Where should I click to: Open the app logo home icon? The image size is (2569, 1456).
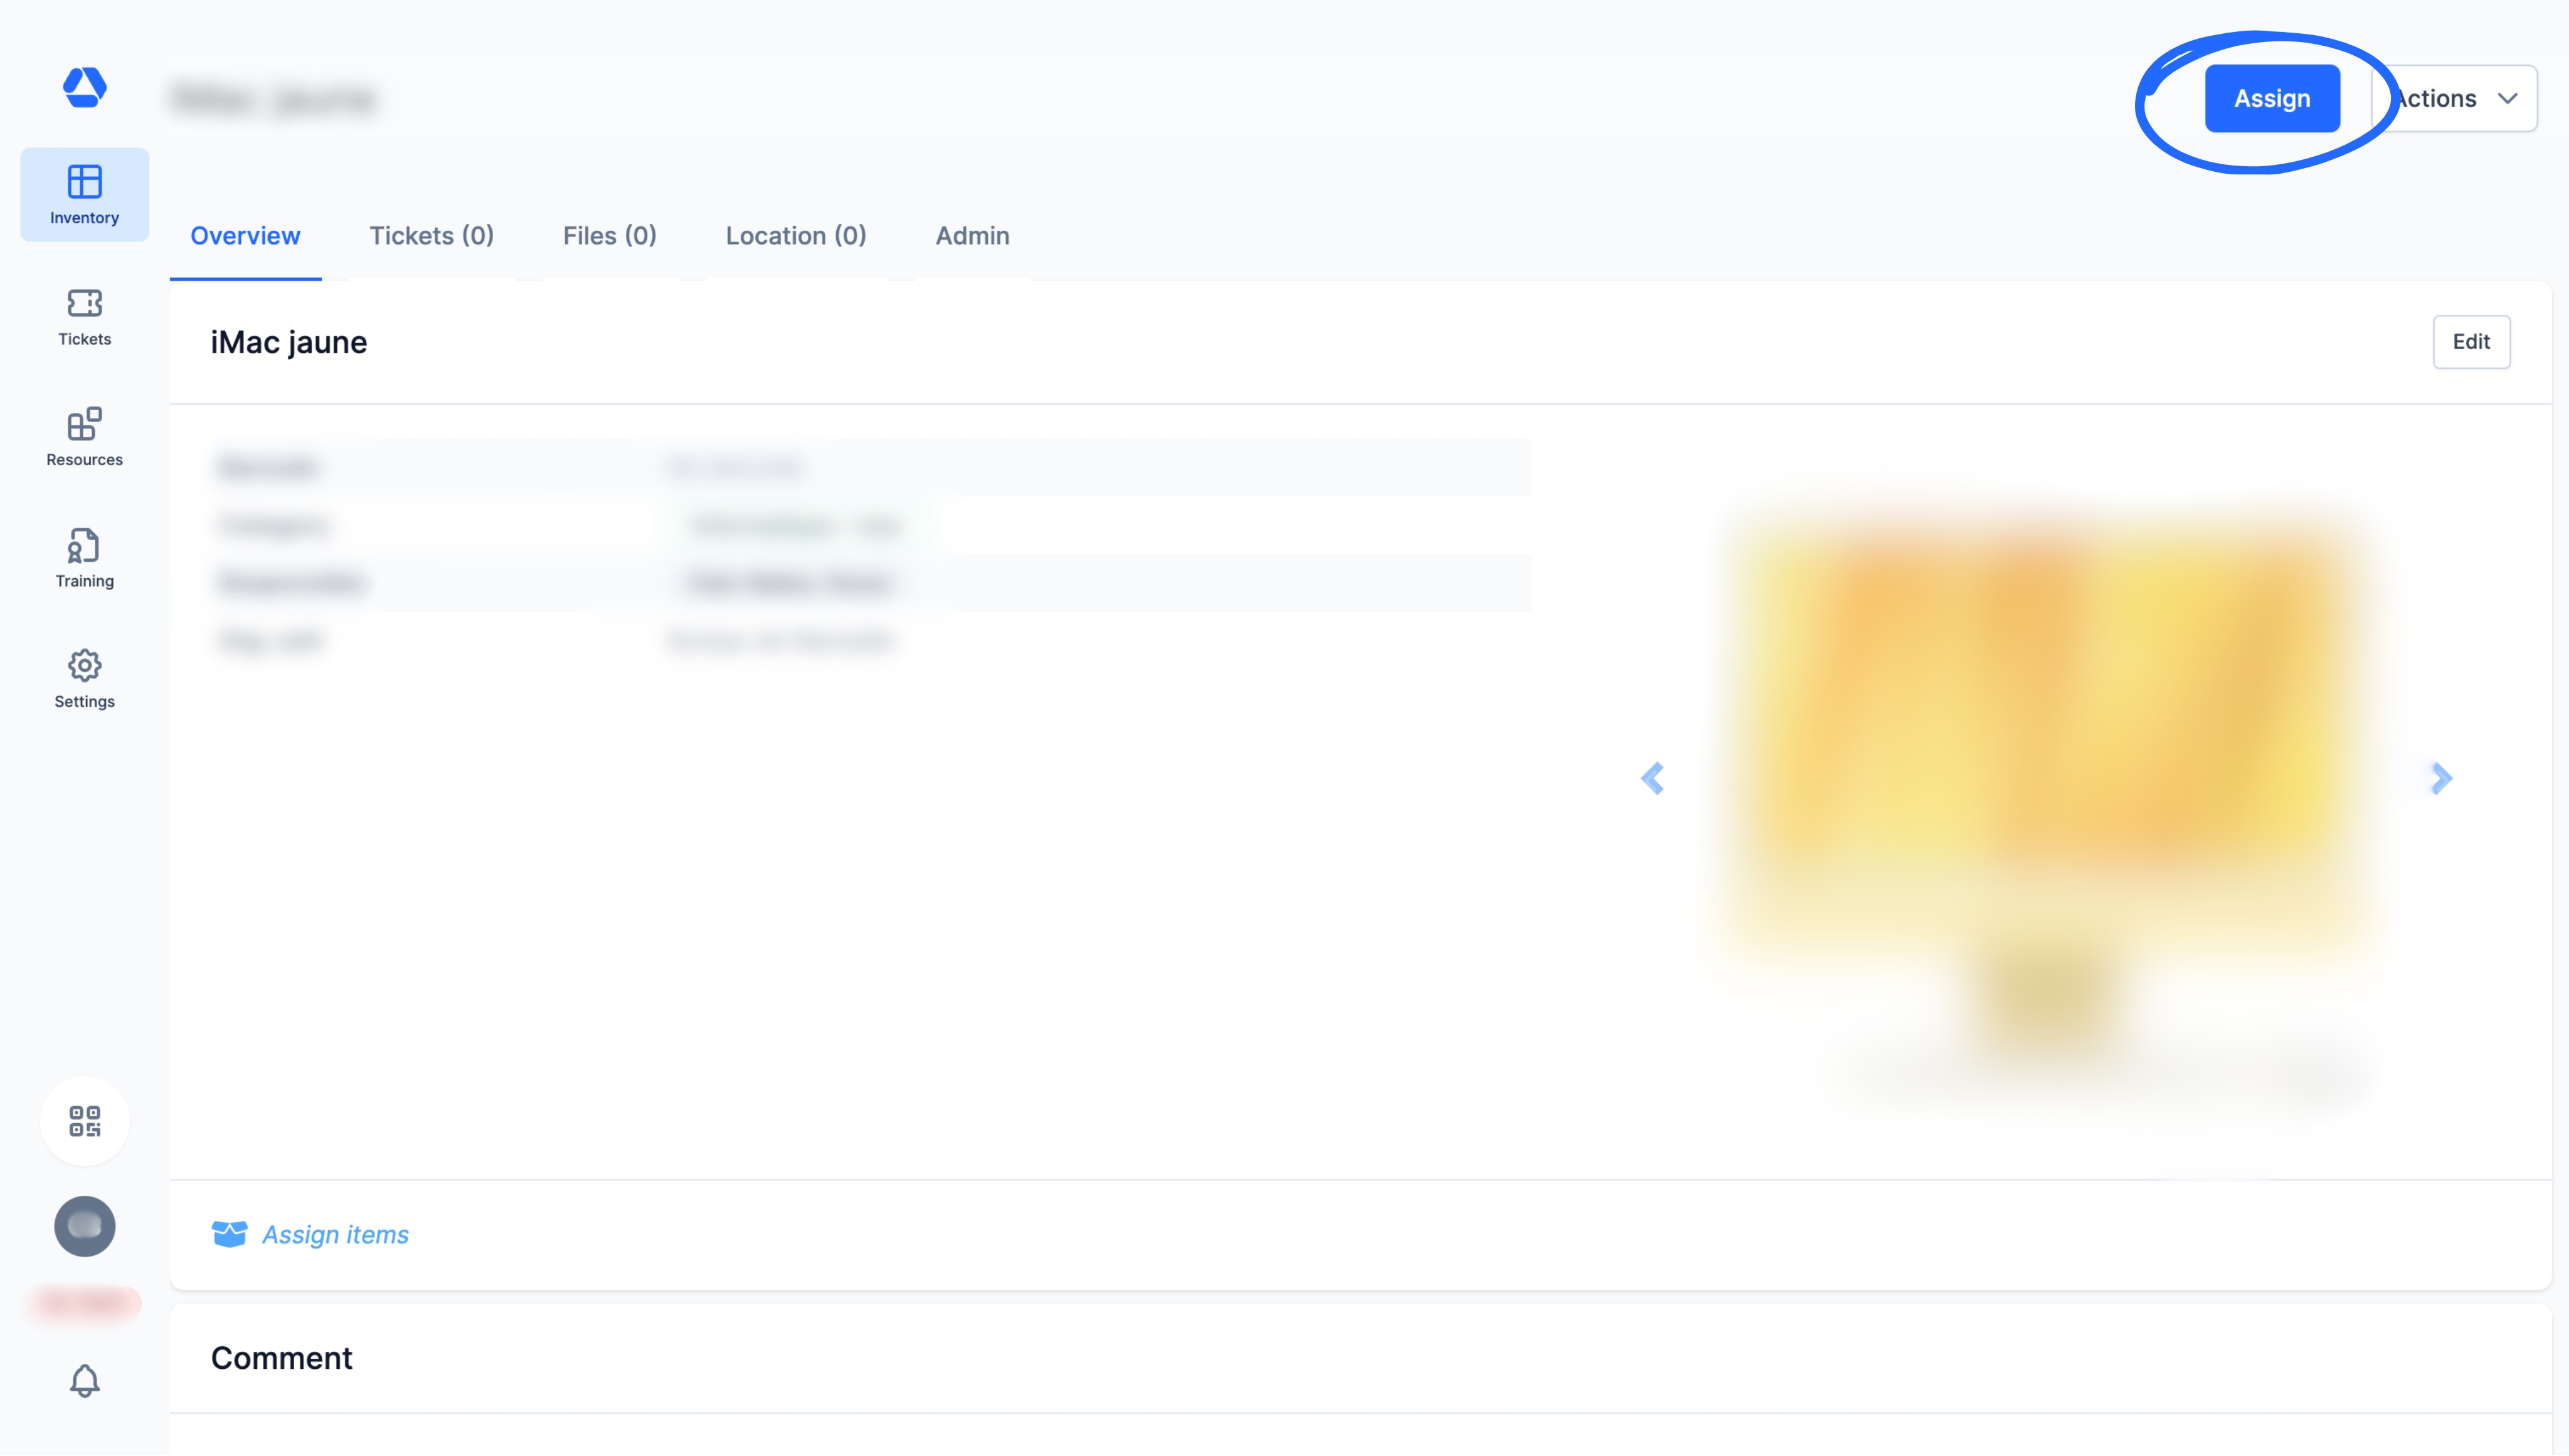click(x=84, y=87)
